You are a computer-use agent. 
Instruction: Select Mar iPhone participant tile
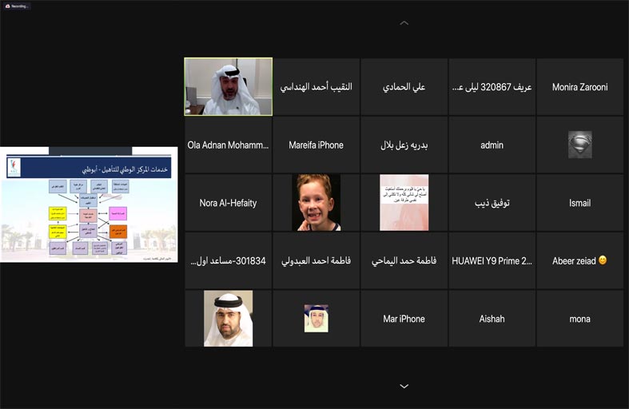[x=404, y=319]
